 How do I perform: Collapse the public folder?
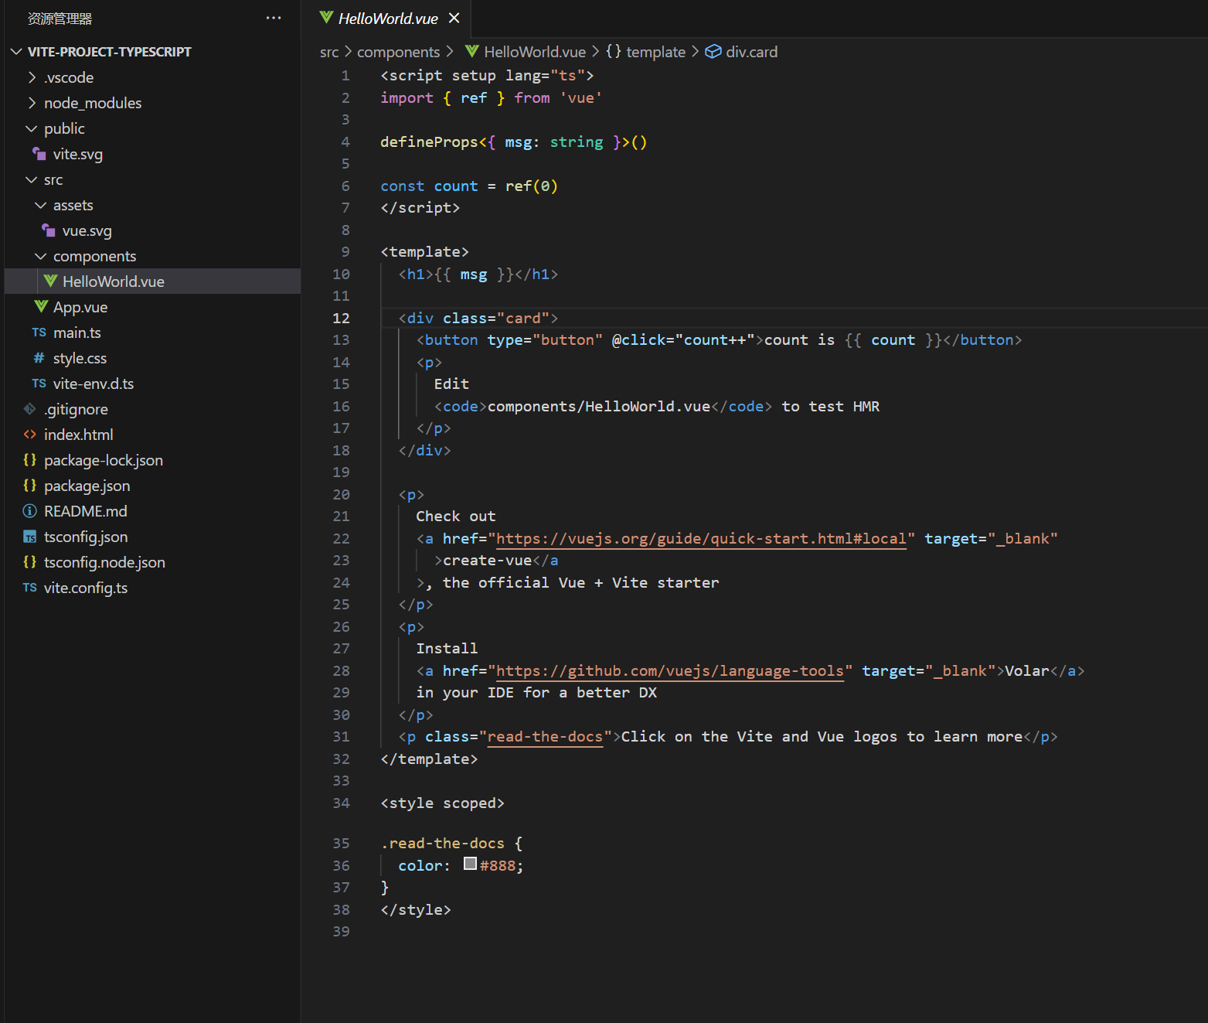pyautogui.click(x=32, y=128)
